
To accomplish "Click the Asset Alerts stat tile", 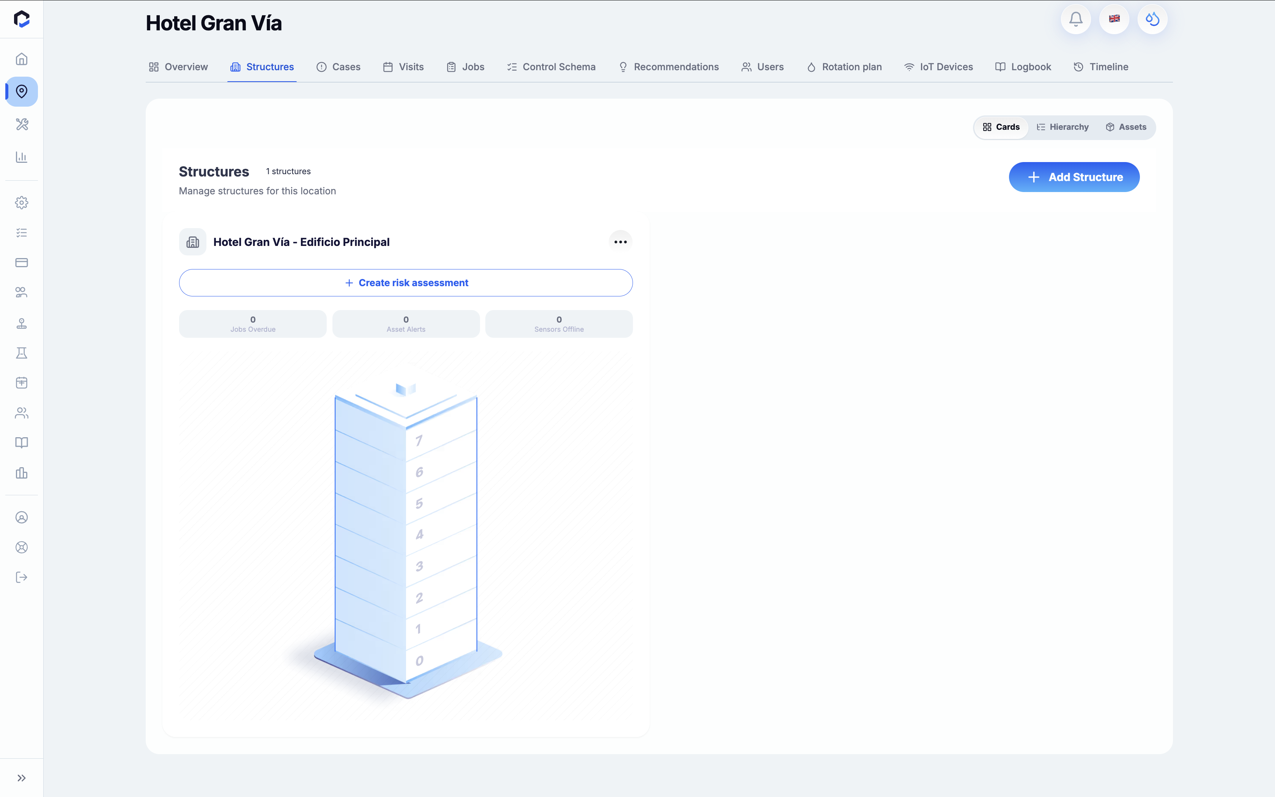I will click(x=406, y=324).
